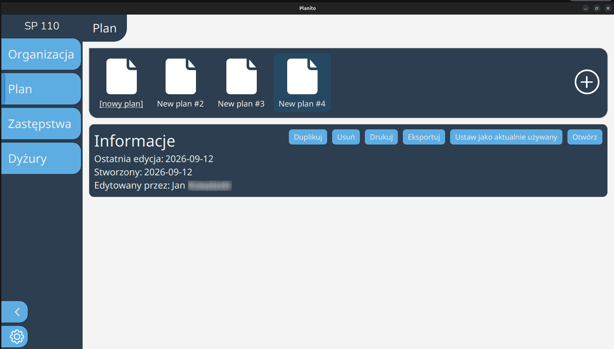This screenshot has height=349, width=614.
Task: Open settings via gear icon
Action: (15, 337)
